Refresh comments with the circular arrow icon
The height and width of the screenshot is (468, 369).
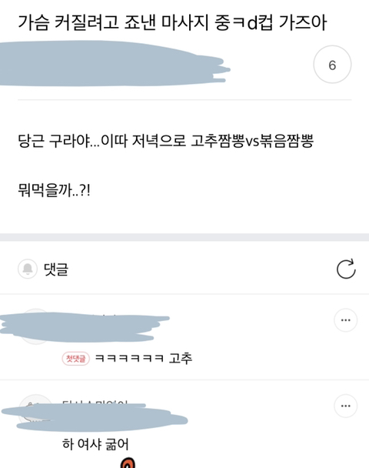click(346, 269)
